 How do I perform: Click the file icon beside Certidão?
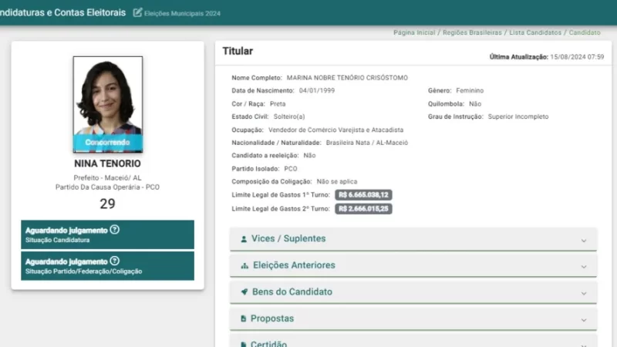tap(244, 343)
